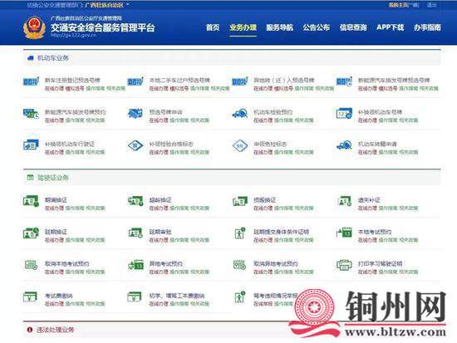Click 操作指南 under 预选号牌申请
The image size is (457, 343).
tap(179, 120)
